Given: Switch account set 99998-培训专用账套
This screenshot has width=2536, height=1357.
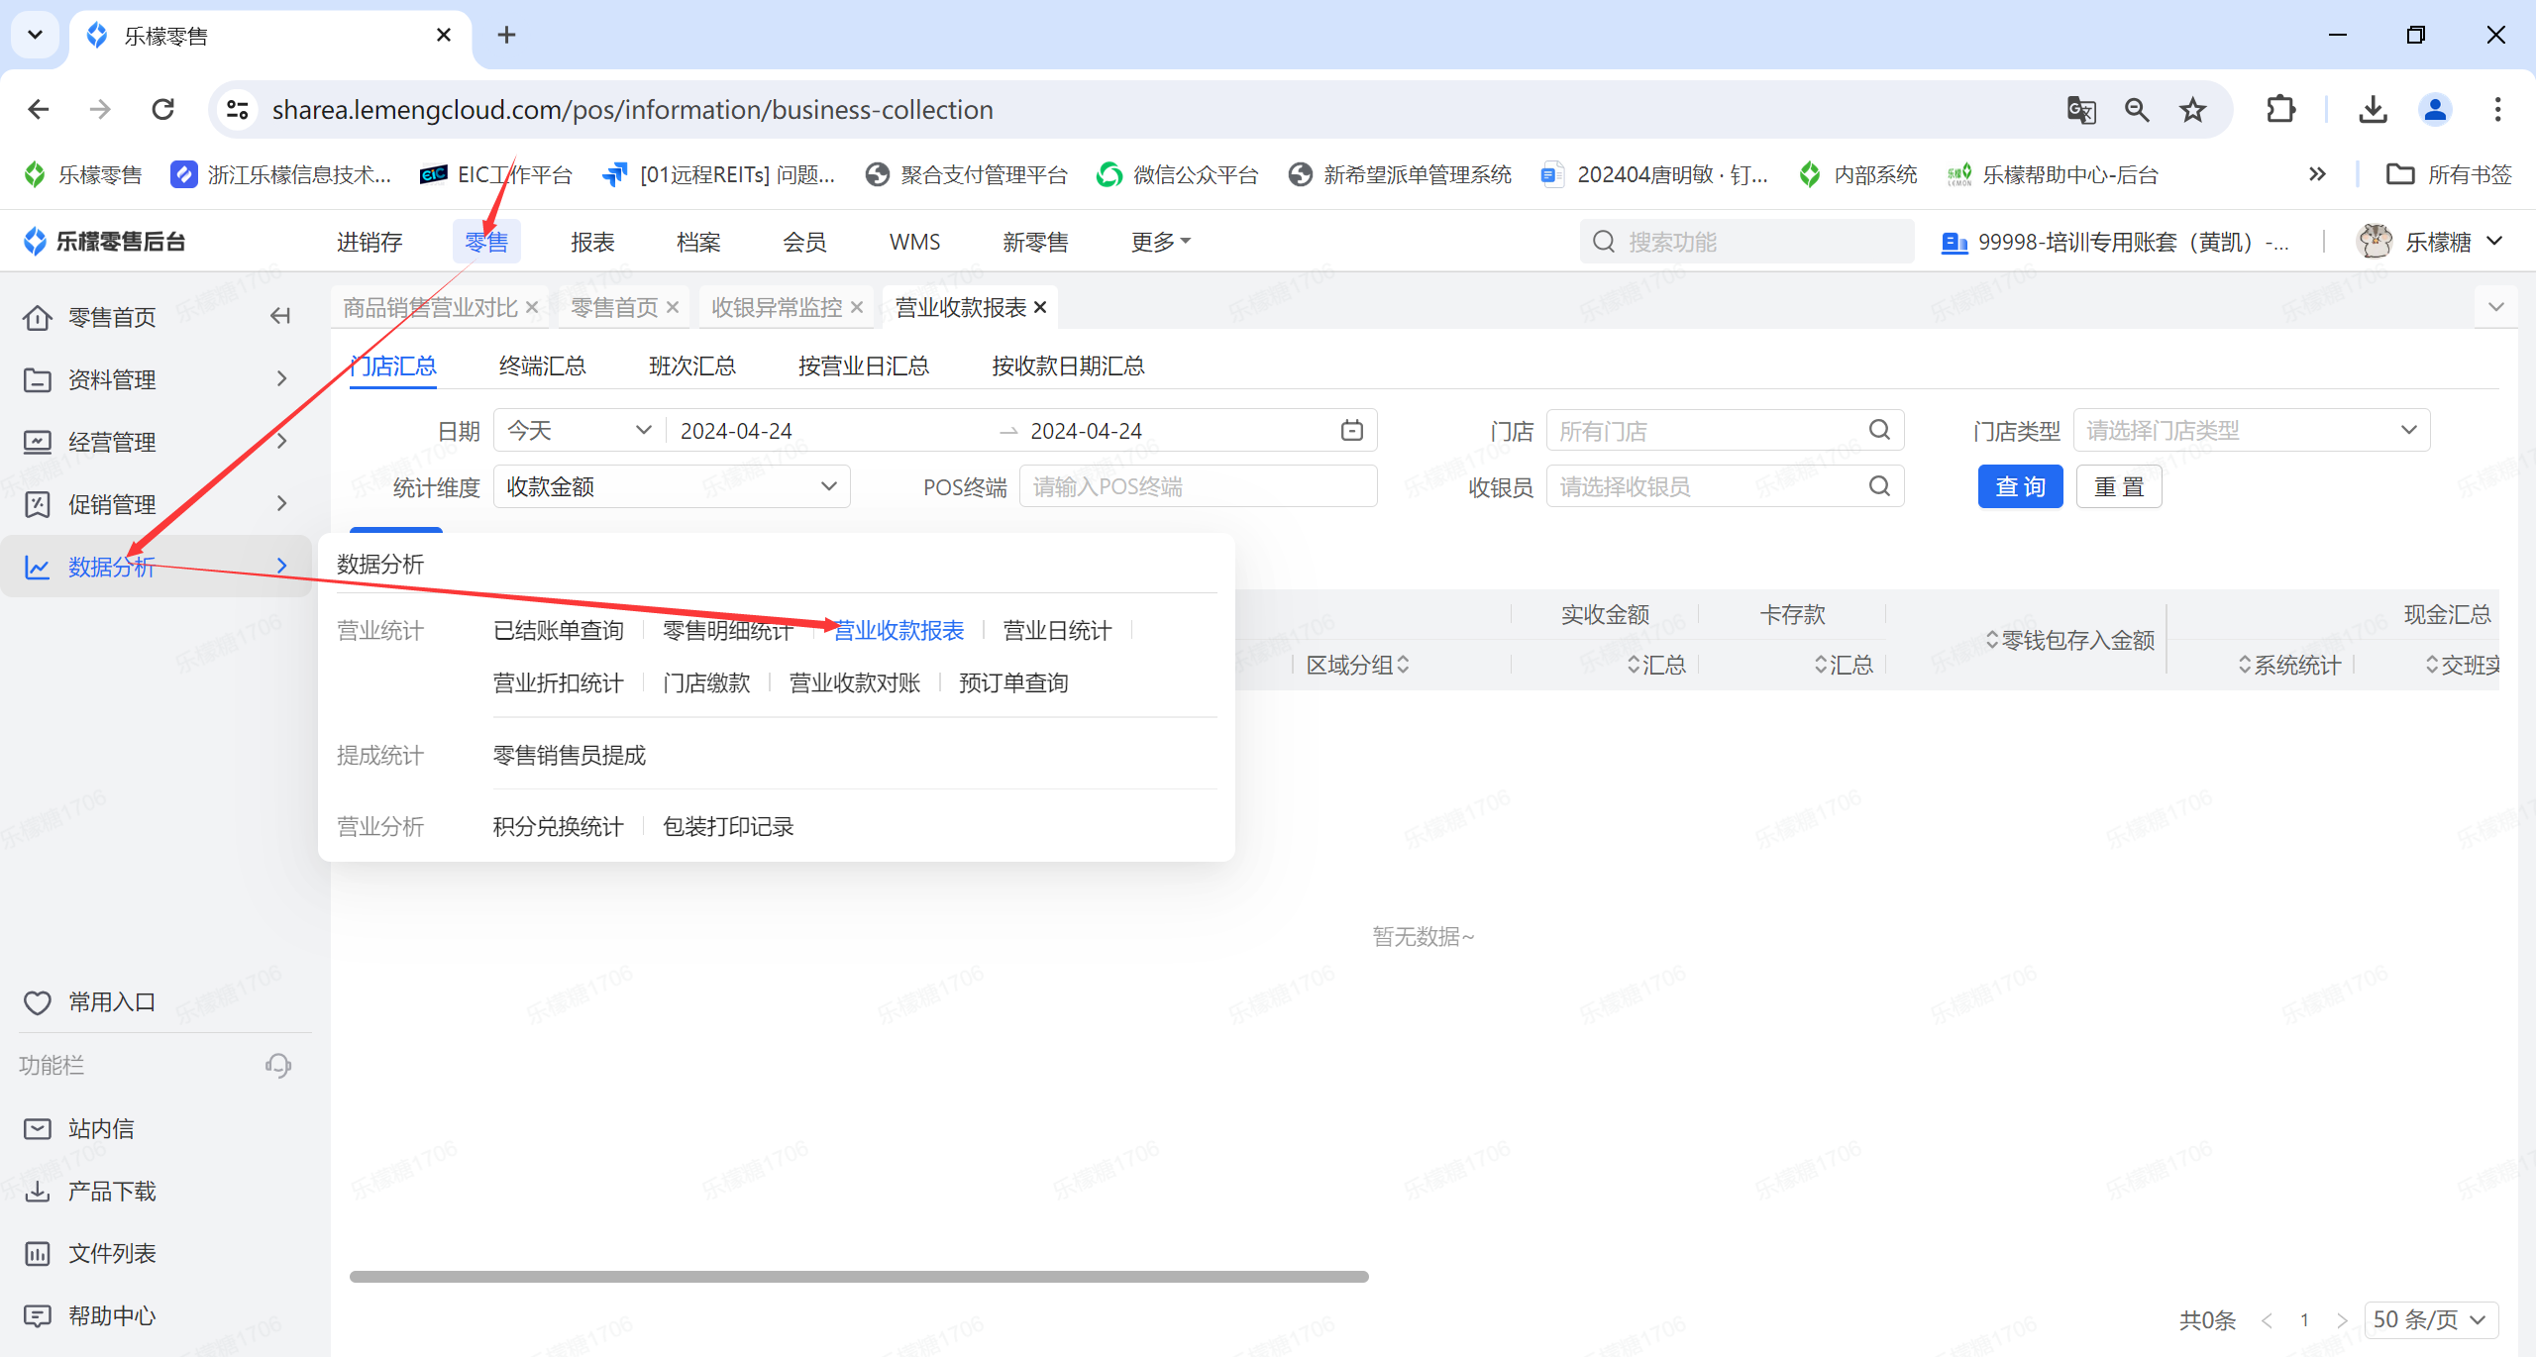Looking at the screenshot, I should (2115, 242).
